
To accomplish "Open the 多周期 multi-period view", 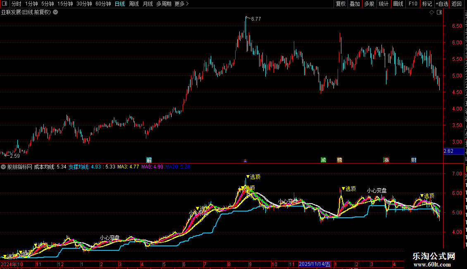I will click(x=164, y=4).
